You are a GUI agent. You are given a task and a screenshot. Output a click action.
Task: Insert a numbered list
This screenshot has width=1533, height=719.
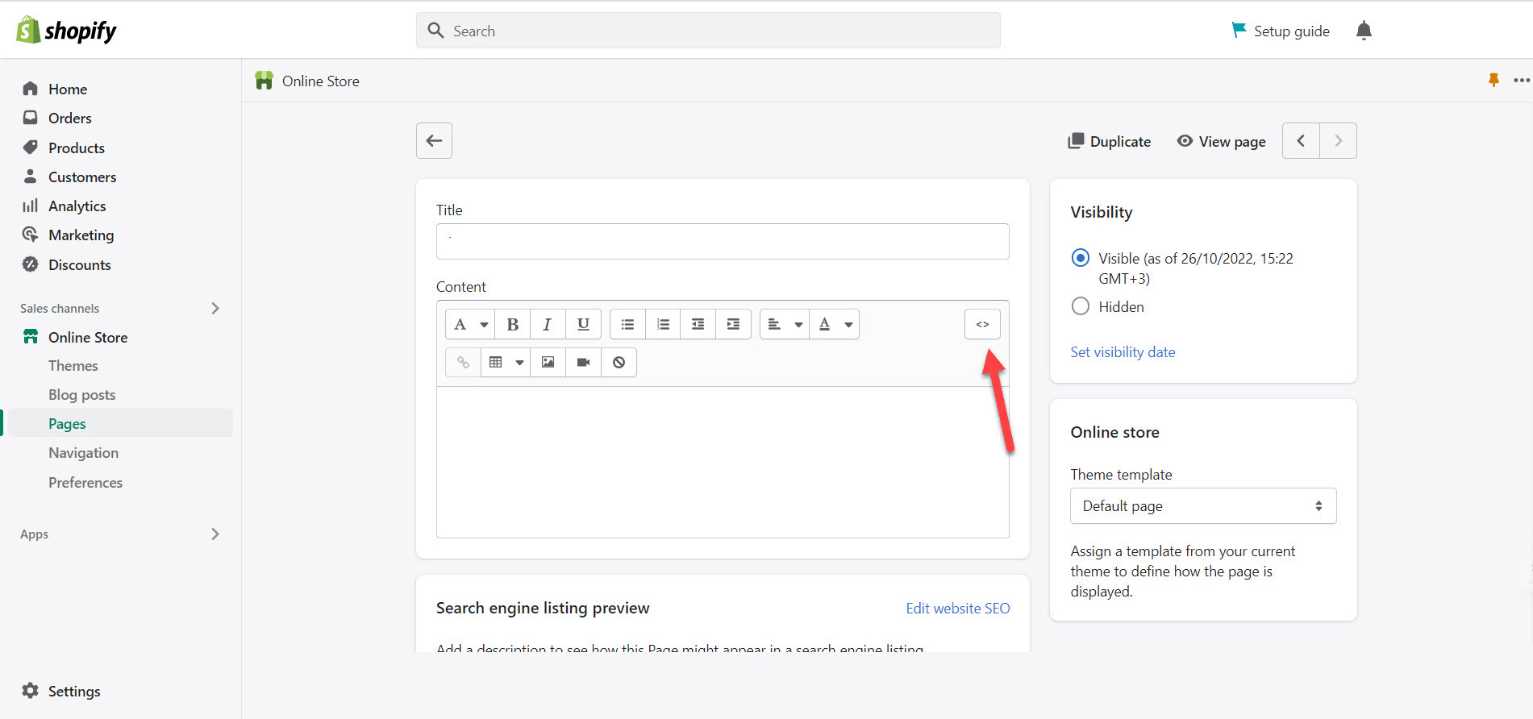pyautogui.click(x=663, y=324)
